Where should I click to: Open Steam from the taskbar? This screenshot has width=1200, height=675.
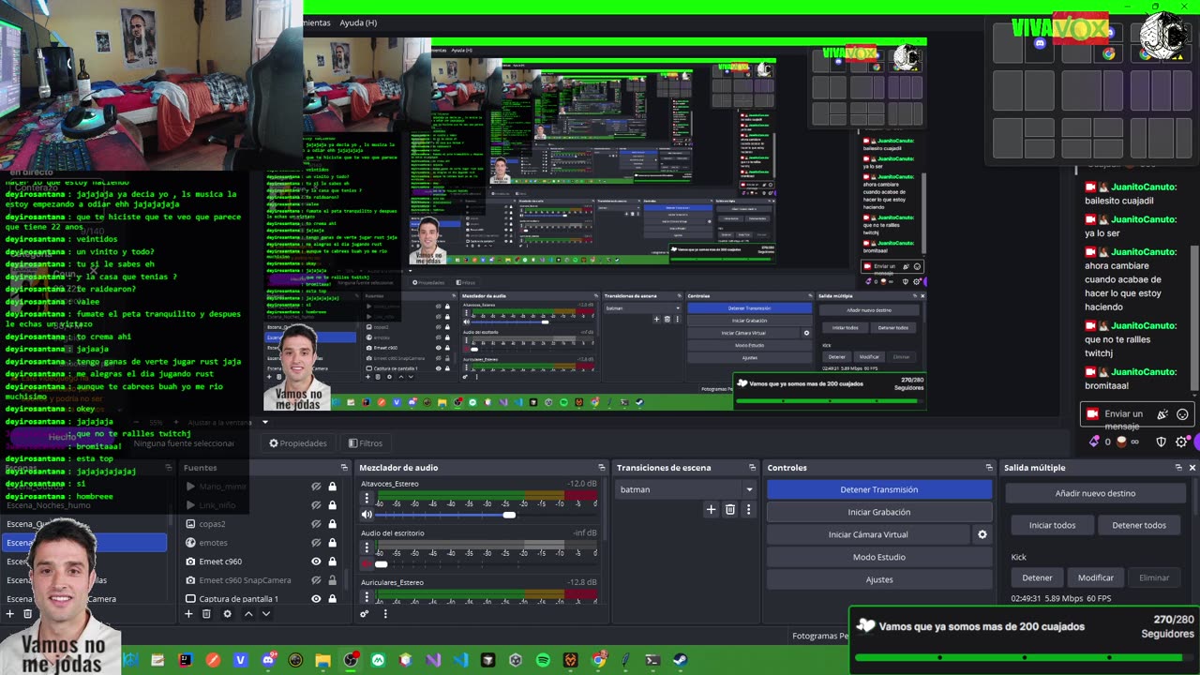click(x=680, y=660)
